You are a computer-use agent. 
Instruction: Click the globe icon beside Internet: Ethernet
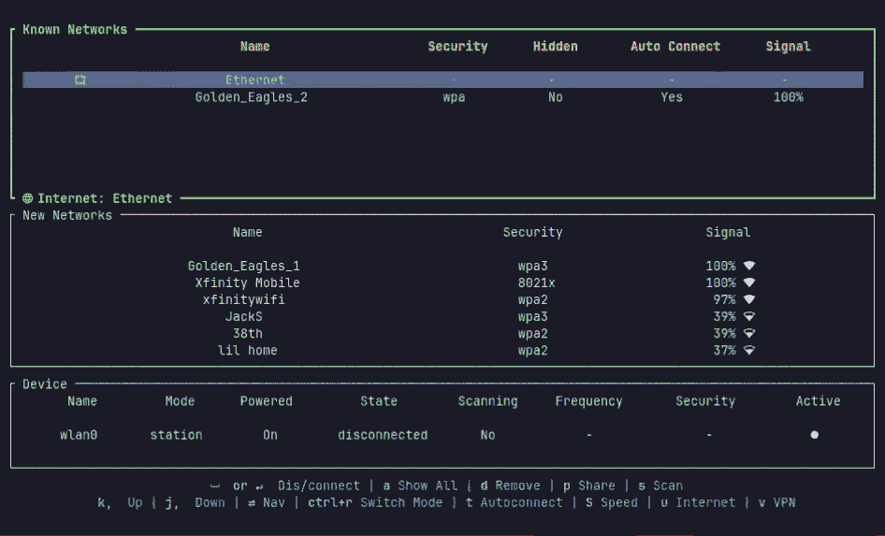click(28, 198)
